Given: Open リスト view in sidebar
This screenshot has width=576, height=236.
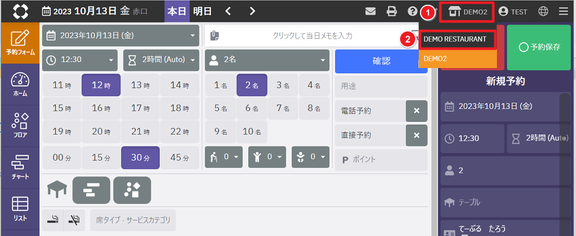Looking at the screenshot, I should pos(20,209).
